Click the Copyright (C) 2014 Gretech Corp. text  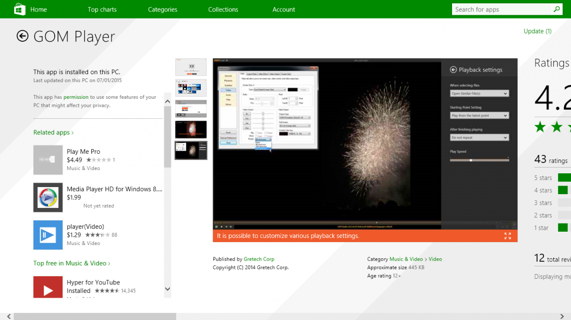(251, 268)
